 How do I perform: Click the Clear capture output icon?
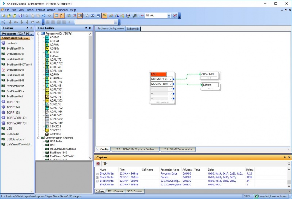pos(98,164)
